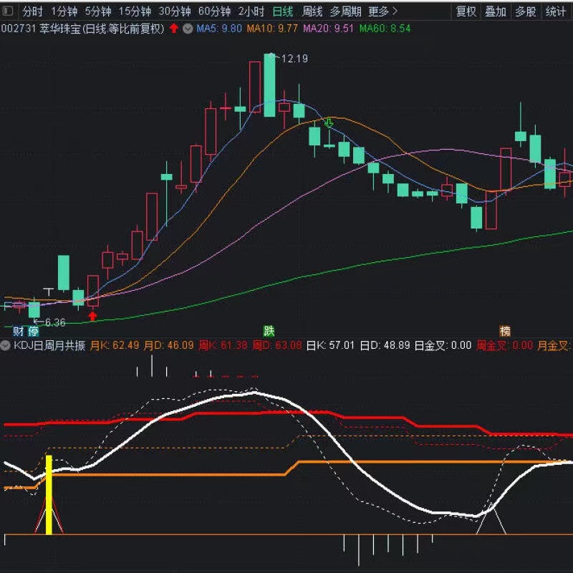The width and height of the screenshot is (573, 573).
Task: Click the 统计 statistics button
Action: point(555,11)
